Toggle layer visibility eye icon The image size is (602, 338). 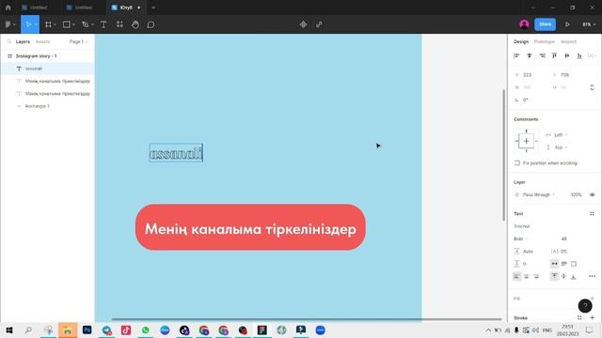point(592,194)
